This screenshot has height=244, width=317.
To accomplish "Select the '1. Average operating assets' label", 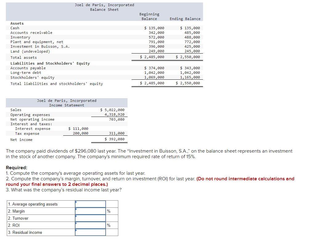I will pos(33,204).
